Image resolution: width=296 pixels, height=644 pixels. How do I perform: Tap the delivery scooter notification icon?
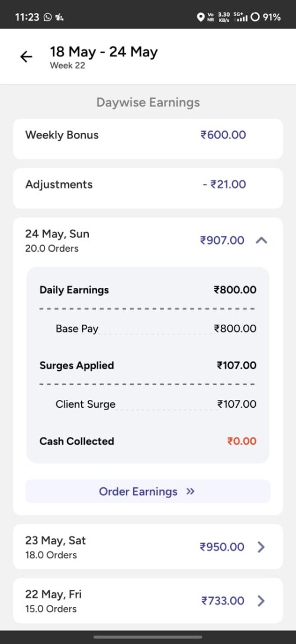point(59,17)
